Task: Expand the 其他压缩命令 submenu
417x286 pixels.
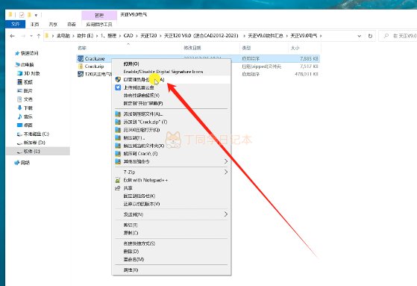Action: (172, 161)
